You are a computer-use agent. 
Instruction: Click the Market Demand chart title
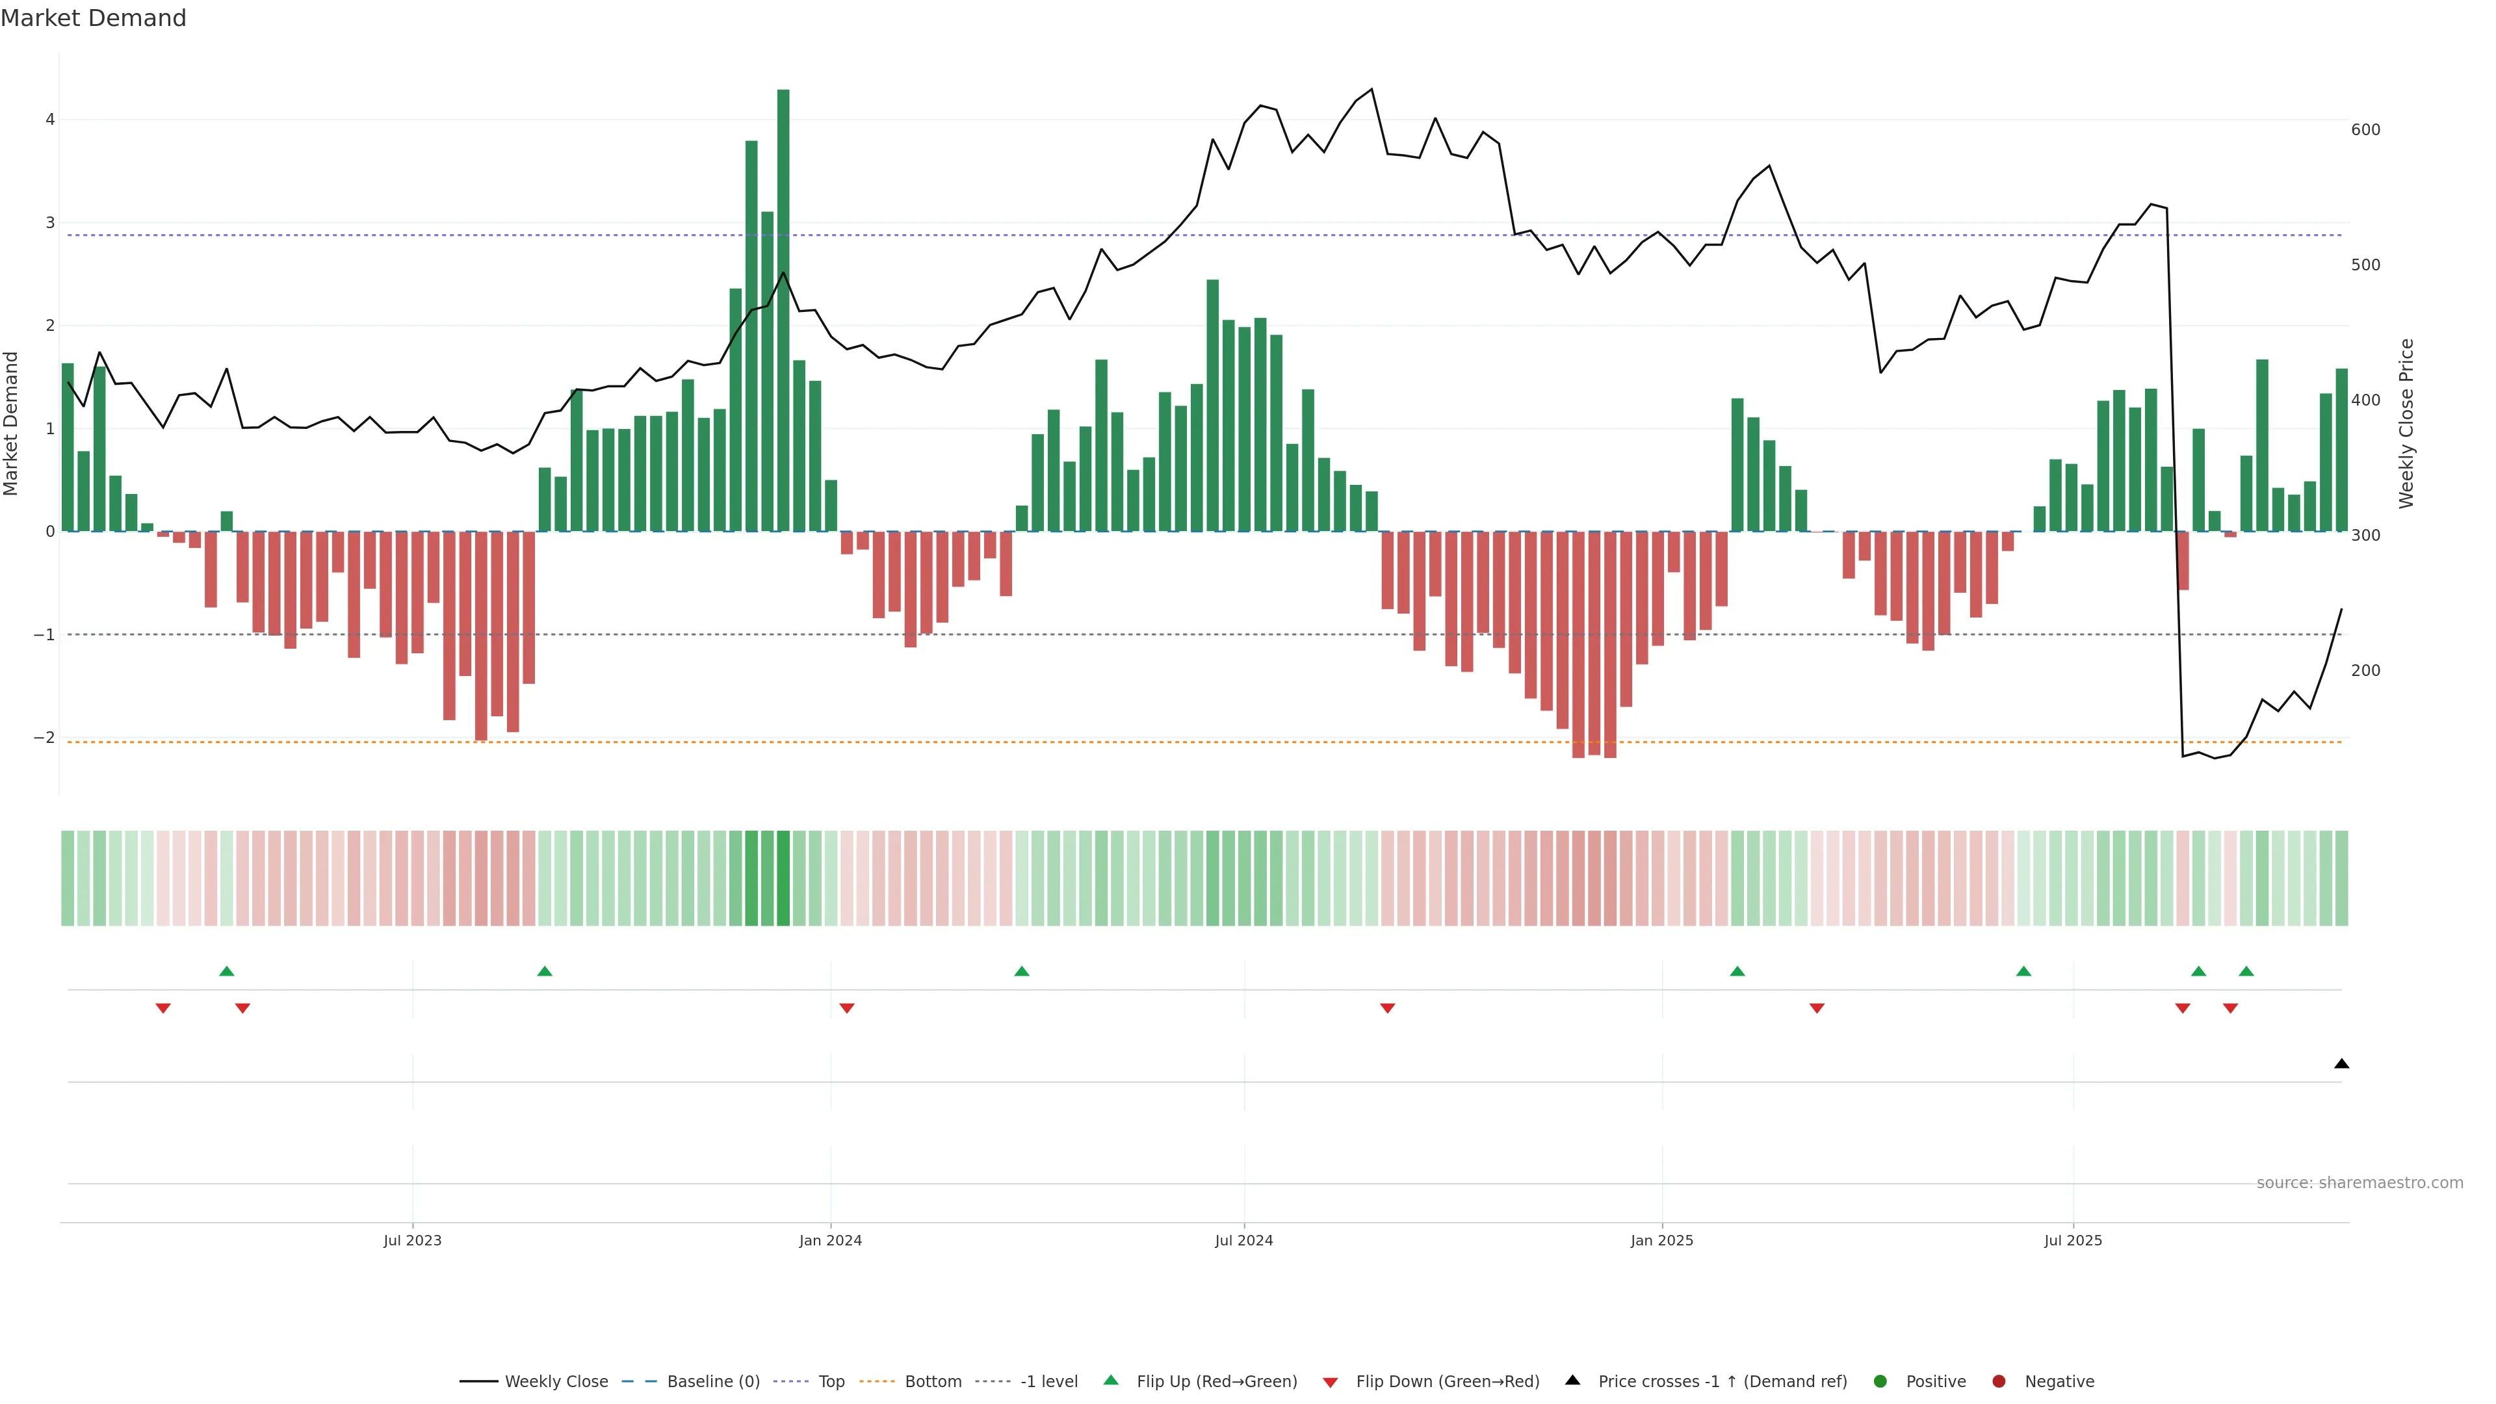click(x=93, y=18)
